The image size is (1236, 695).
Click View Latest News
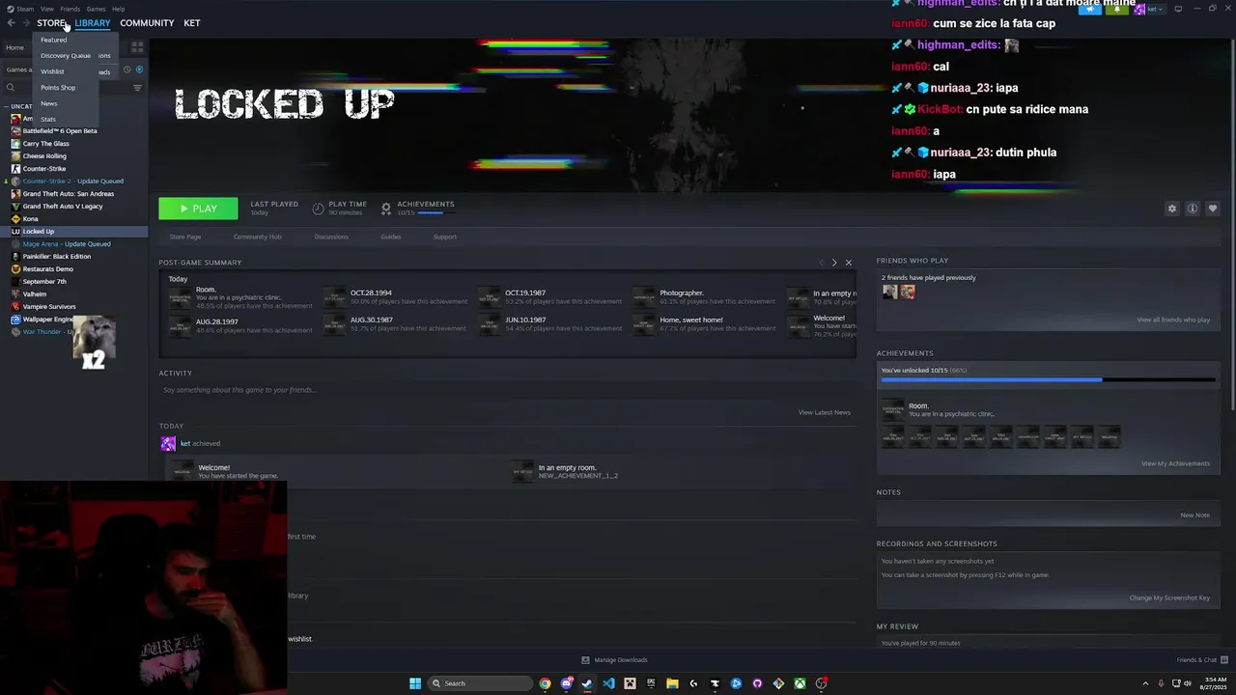click(x=825, y=412)
